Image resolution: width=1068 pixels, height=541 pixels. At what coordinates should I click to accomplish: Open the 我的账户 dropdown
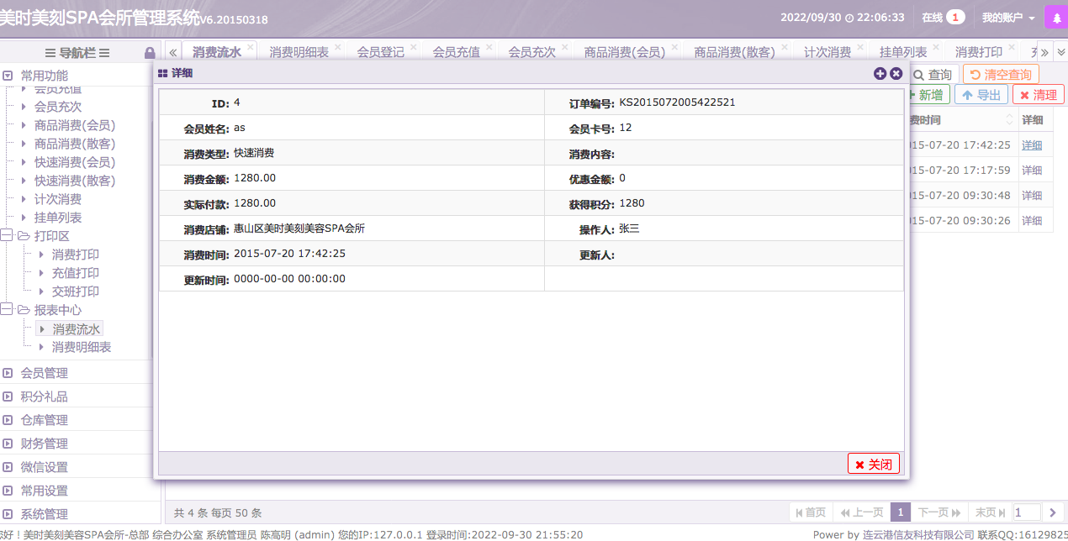1007,18
